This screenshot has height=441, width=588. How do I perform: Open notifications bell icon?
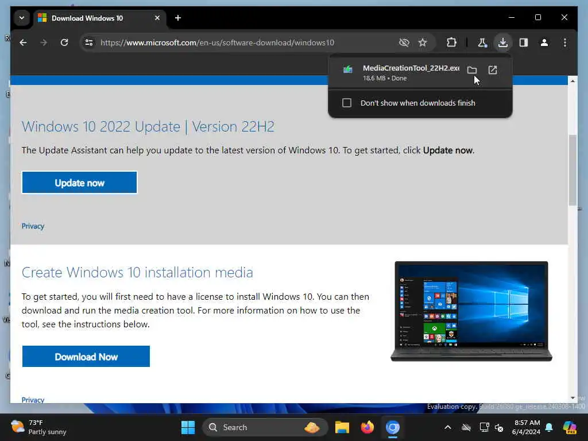(549, 427)
